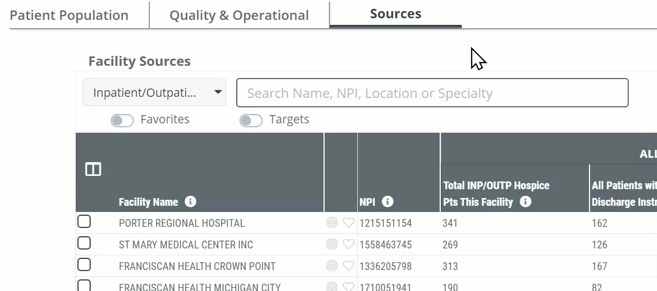Select the Sources tab
This screenshot has width=657, height=291.
[x=395, y=13]
